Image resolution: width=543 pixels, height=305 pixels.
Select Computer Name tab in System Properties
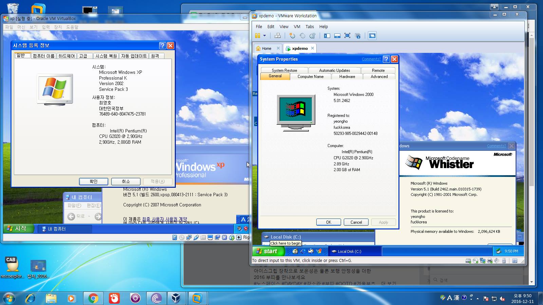tap(311, 77)
